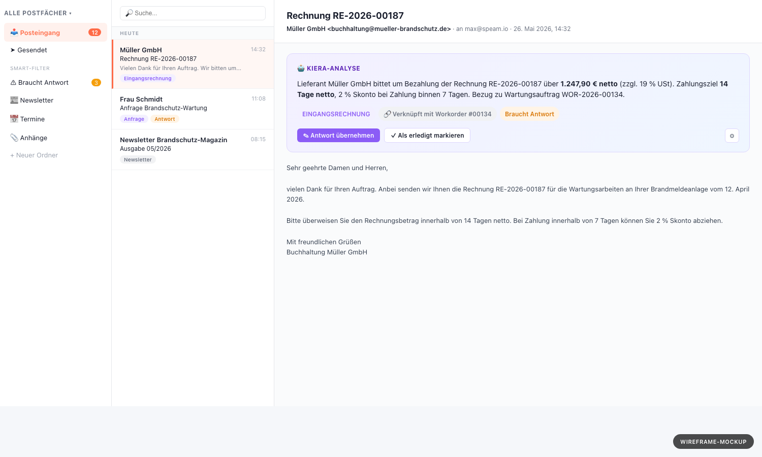This screenshot has height=457, width=762.
Task: Click the Suche search field
Action: (x=193, y=13)
